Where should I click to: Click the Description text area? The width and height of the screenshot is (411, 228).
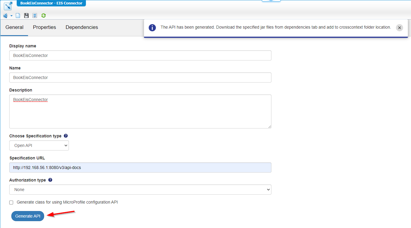[x=140, y=111]
